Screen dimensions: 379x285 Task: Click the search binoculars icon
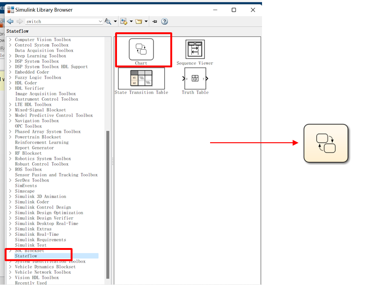click(108, 22)
